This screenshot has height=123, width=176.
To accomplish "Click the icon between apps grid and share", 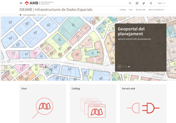I will point(144,3).
